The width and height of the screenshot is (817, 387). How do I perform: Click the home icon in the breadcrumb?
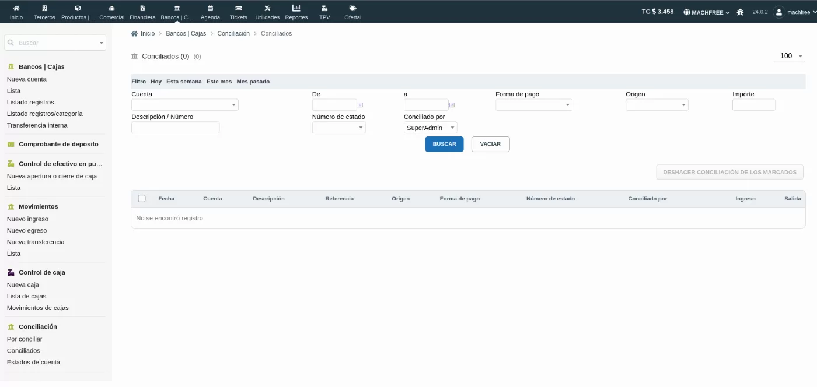tap(134, 33)
